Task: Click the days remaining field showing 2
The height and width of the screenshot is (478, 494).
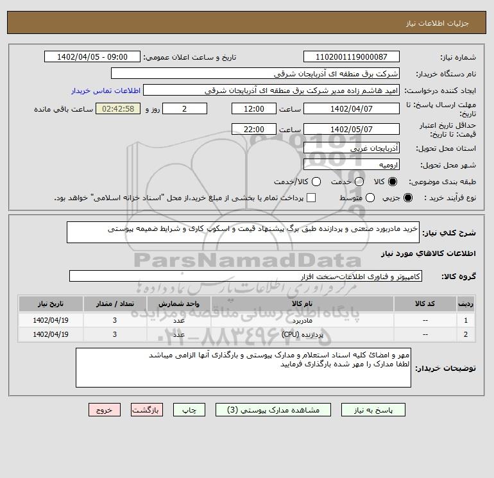Action: [x=185, y=108]
